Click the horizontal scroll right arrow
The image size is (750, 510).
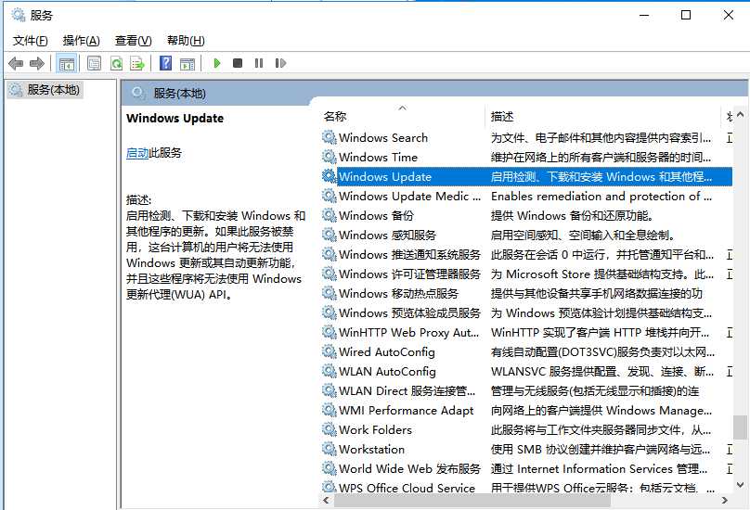725,501
